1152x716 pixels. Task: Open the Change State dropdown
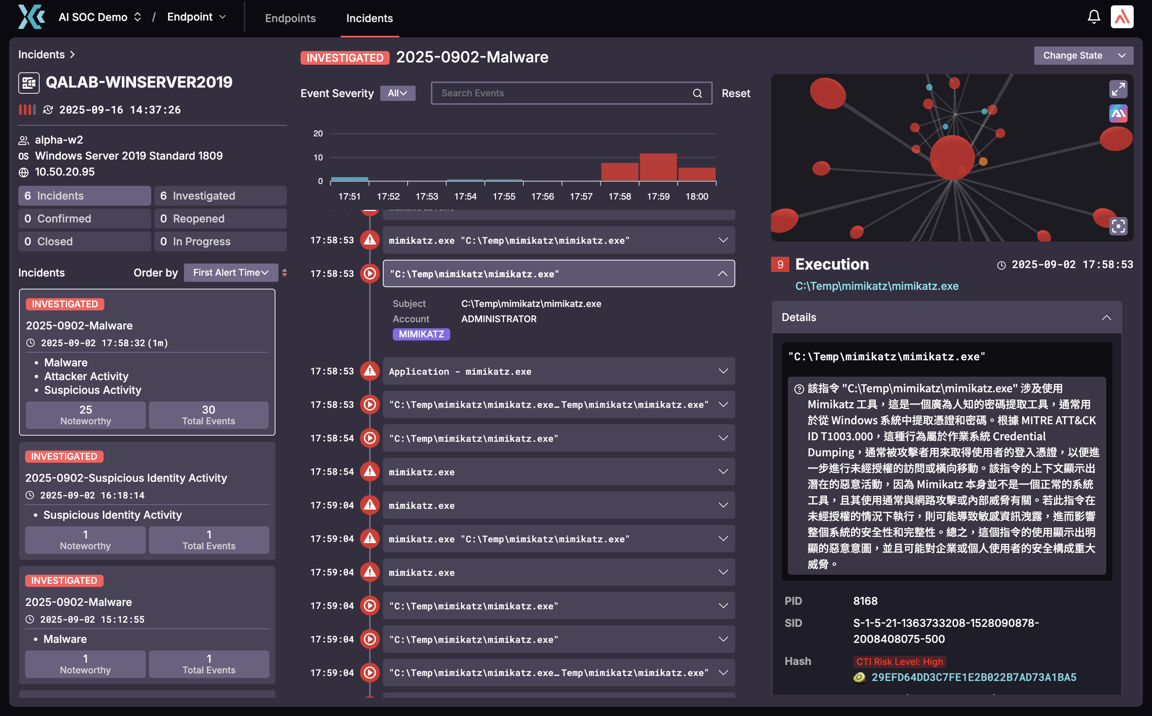[x=1083, y=55]
